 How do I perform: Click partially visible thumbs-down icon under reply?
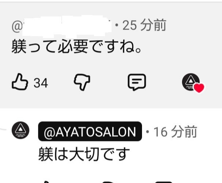[x=108, y=182]
